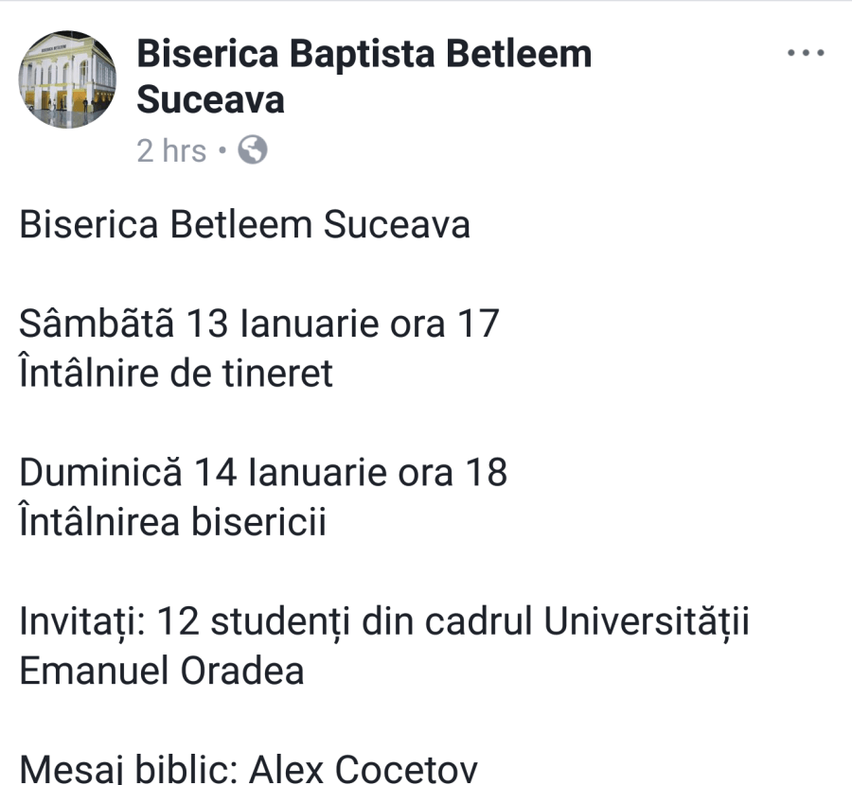852x785 pixels.
Task: Click the word "Sâmbătă" in the post
Action: tap(97, 323)
